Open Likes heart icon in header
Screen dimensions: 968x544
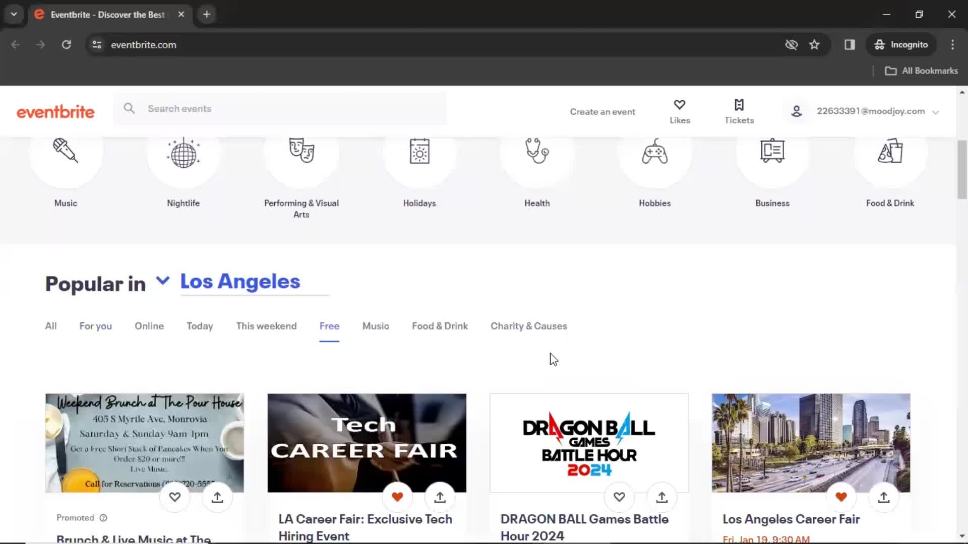(680, 105)
